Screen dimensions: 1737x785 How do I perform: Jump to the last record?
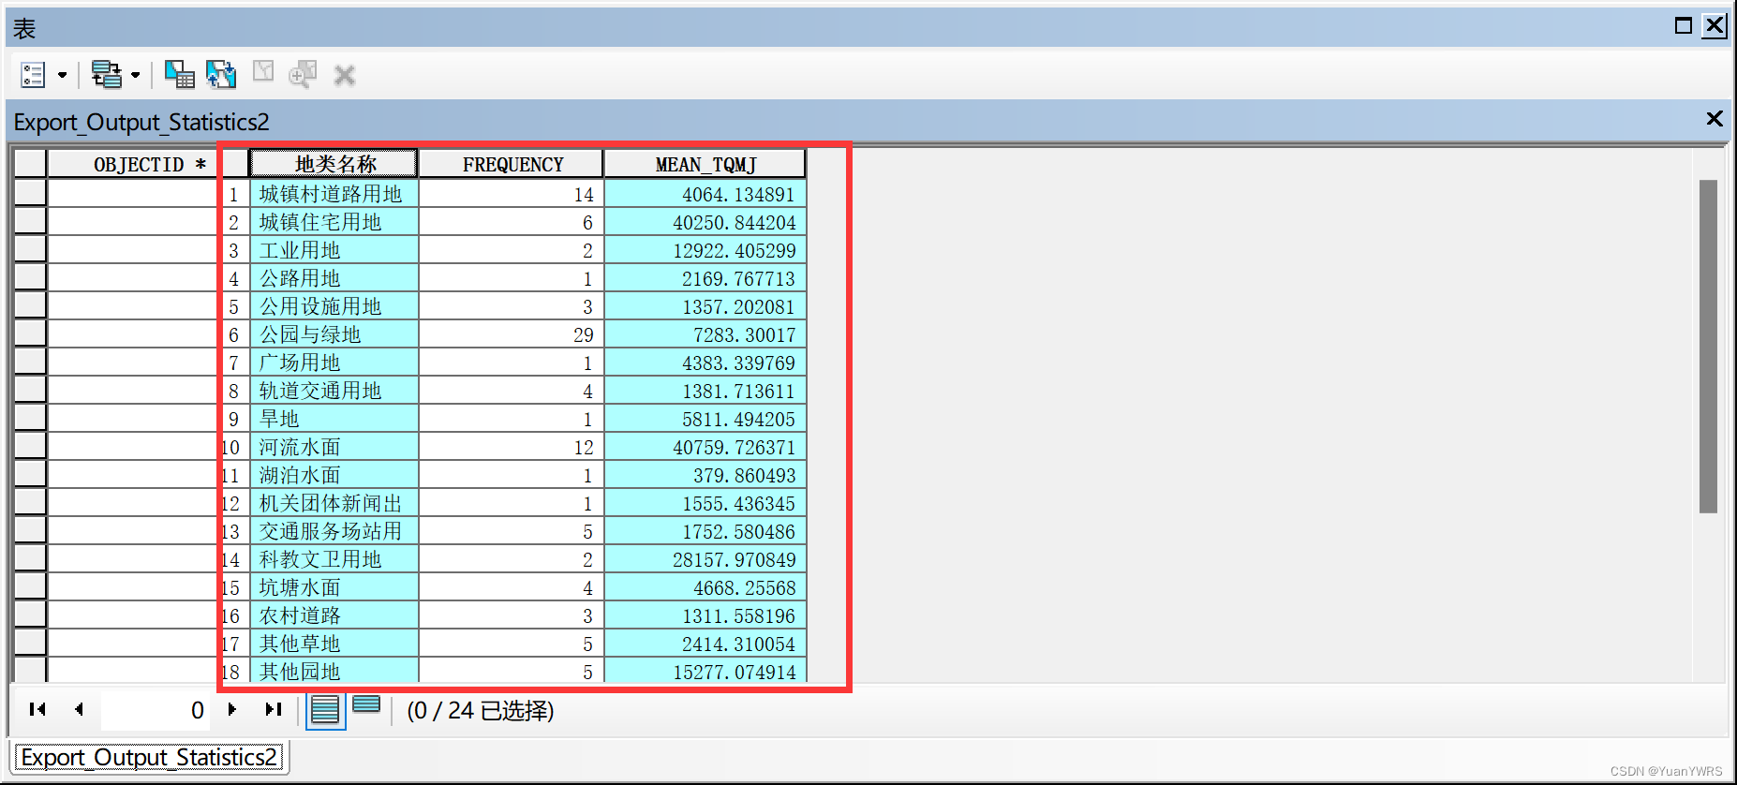[274, 709]
